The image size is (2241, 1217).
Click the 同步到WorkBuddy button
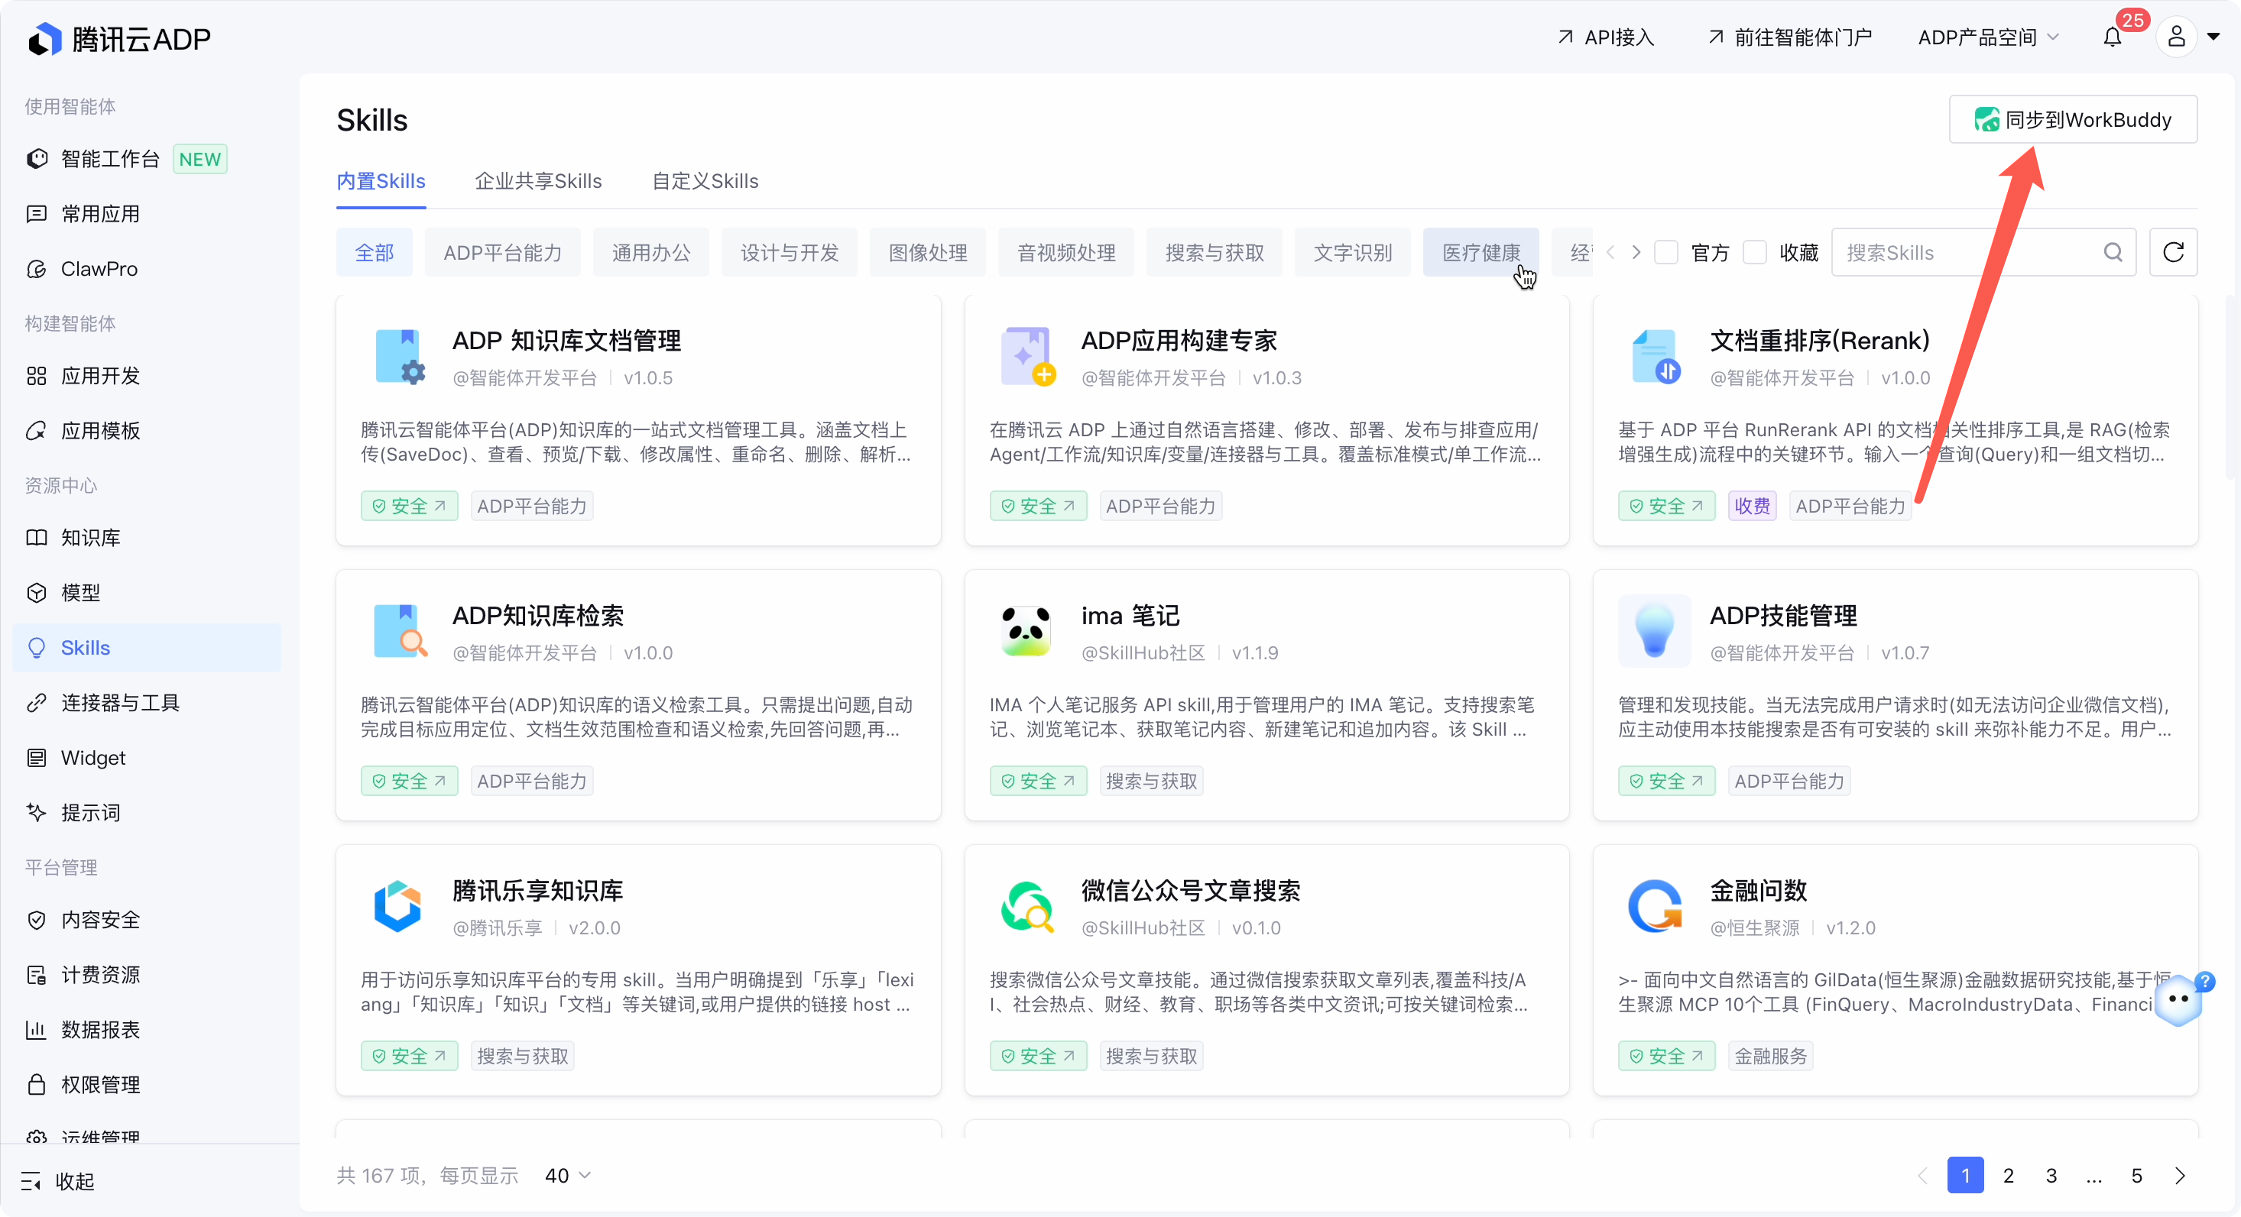click(2073, 119)
